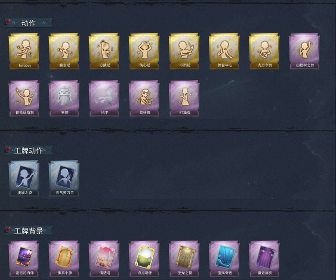Choose the "元气剪刀手" badge action card
The width and height of the screenshot is (336, 280).
64,179
